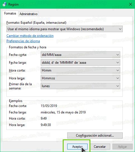The image size is (135, 152).
Task: Click the Región globe icon in title bar
Action: click(4, 4)
